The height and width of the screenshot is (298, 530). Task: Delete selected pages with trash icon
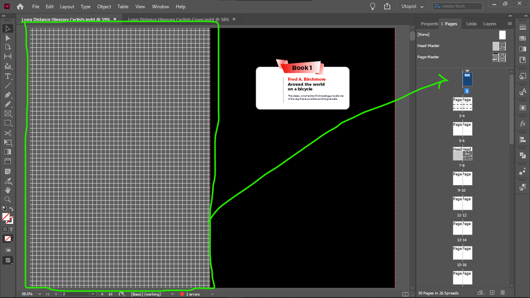(x=502, y=293)
